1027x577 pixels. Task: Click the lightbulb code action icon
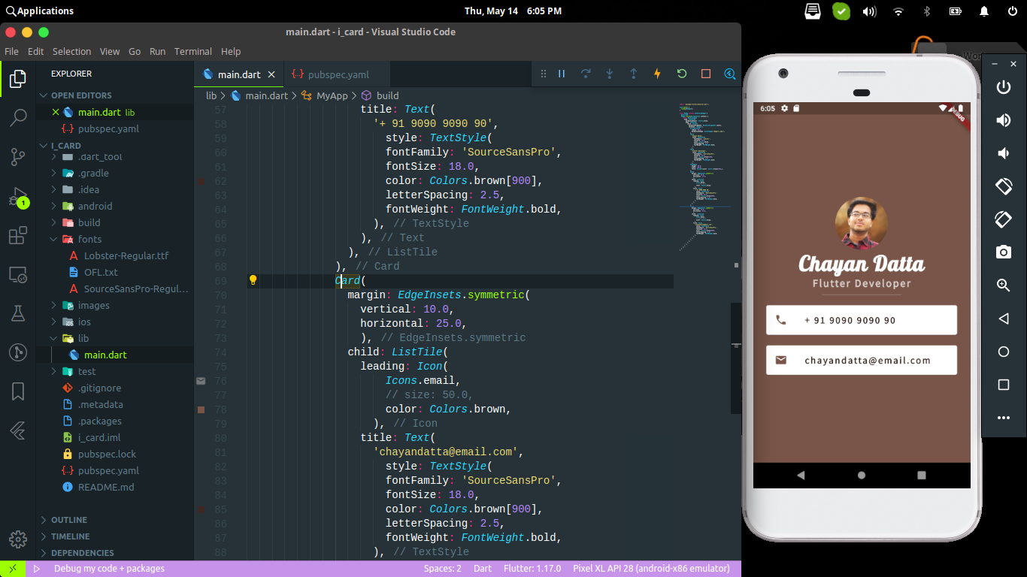pyautogui.click(x=253, y=280)
